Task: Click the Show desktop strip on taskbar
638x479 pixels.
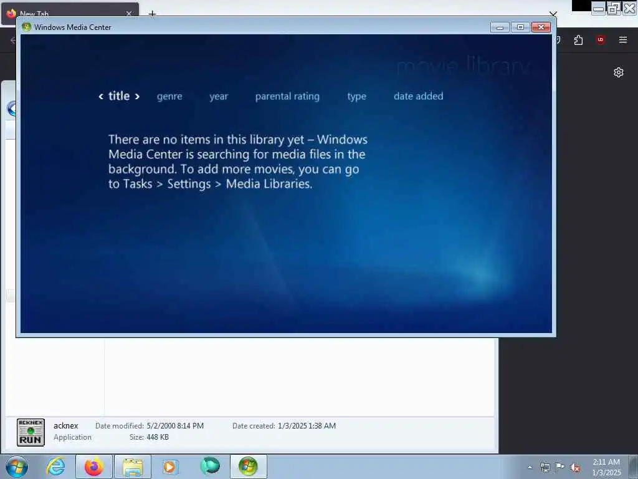Action: coord(633,467)
